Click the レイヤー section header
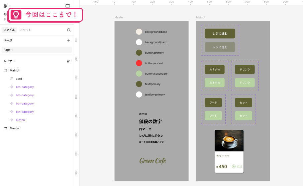 pos(9,61)
